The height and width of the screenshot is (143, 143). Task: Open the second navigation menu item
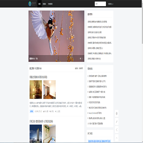point(44,4)
